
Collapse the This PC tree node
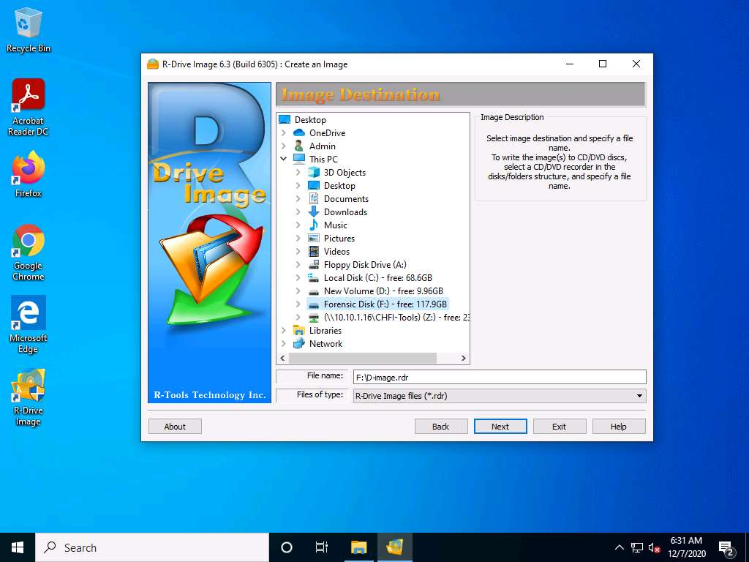(284, 159)
